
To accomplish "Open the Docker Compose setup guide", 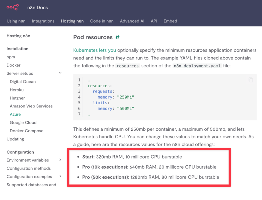I will point(26,131).
